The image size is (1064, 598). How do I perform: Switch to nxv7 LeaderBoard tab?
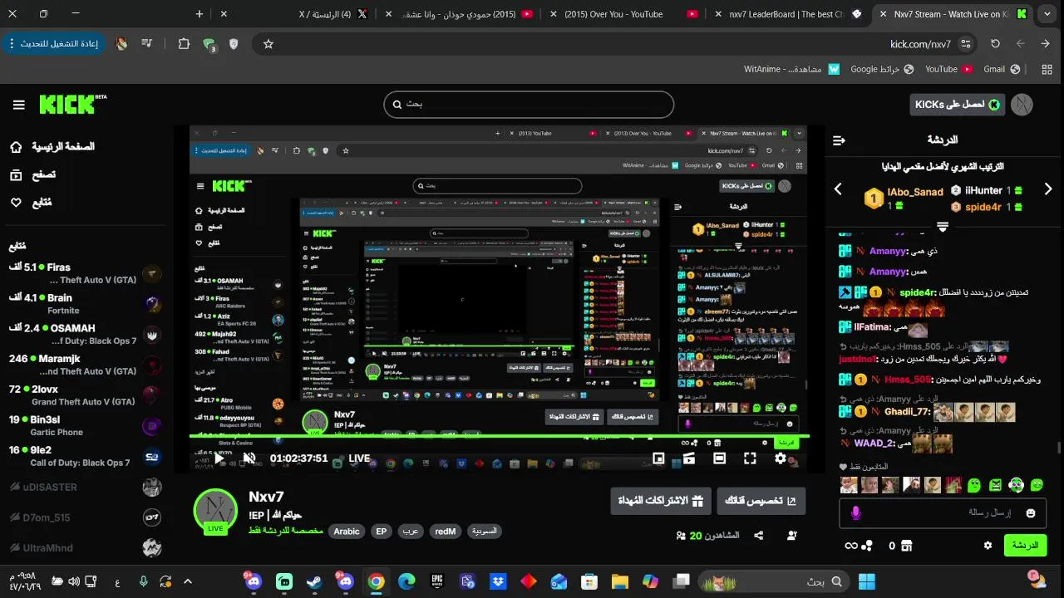pos(788,14)
